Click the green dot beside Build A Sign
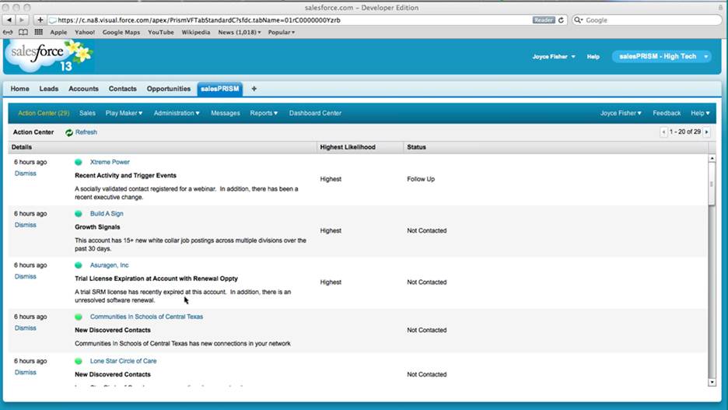The height and width of the screenshot is (410, 728). tap(79, 214)
